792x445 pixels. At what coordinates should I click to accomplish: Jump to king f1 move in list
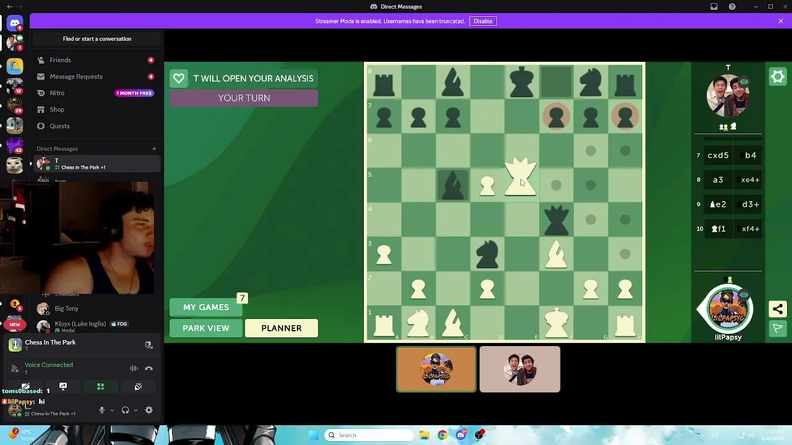pyautogui.click(x=718, y=229)
